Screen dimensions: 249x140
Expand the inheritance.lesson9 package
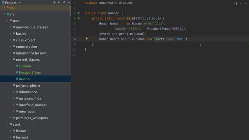click(x=11, y=53)
